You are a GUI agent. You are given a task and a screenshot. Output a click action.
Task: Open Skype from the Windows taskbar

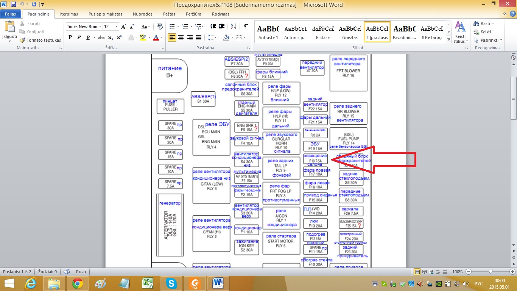[x=171, y=283]
